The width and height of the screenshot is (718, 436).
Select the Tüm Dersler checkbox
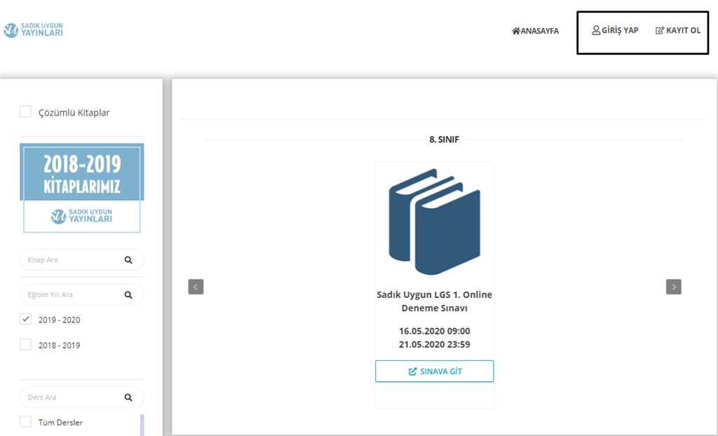(26, 422)
